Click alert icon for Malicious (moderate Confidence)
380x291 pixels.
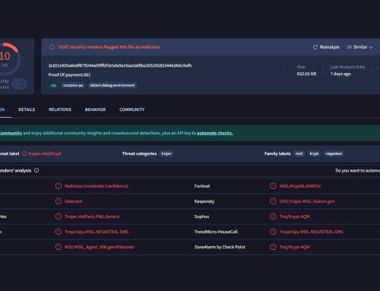tap(59, 186)
